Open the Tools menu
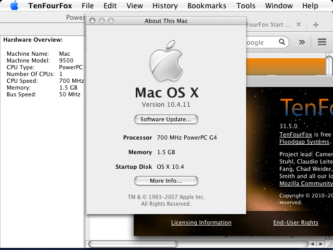 [246, 6]
